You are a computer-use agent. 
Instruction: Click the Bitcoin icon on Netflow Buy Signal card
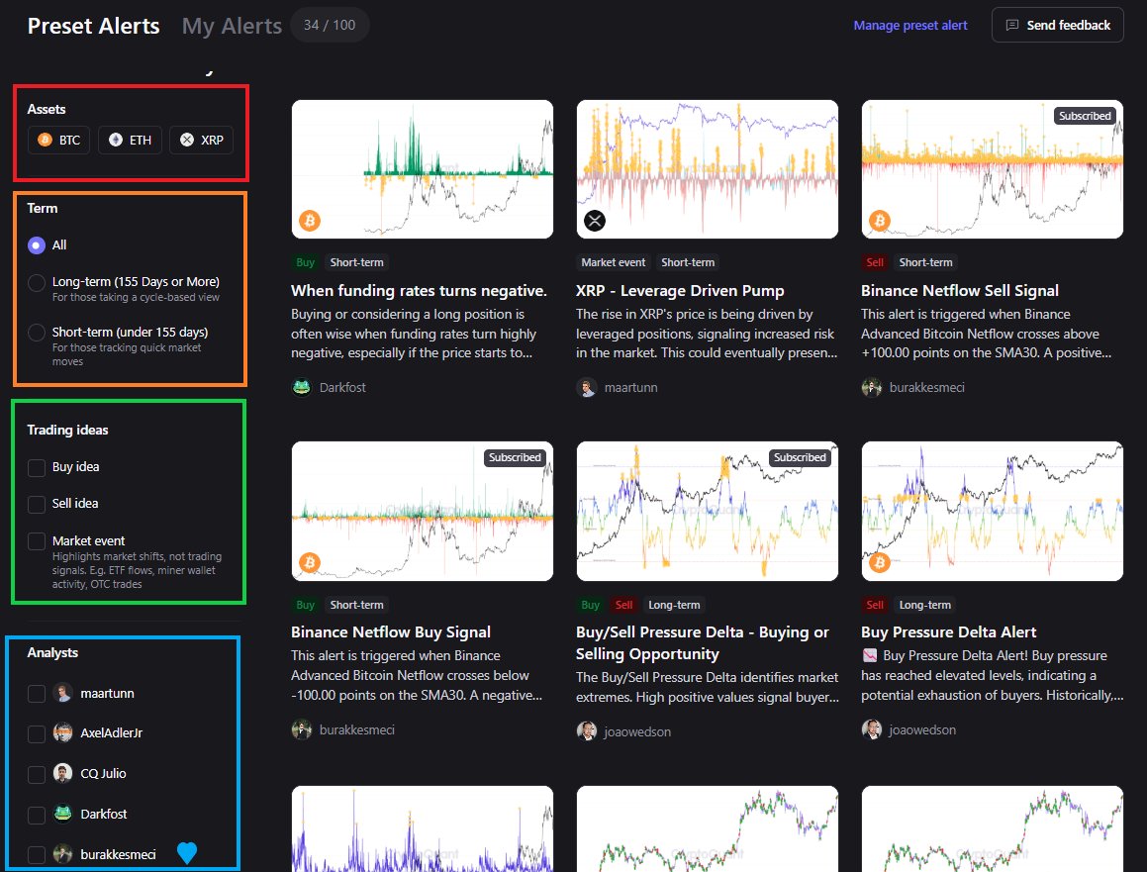(x=310, y=562)
